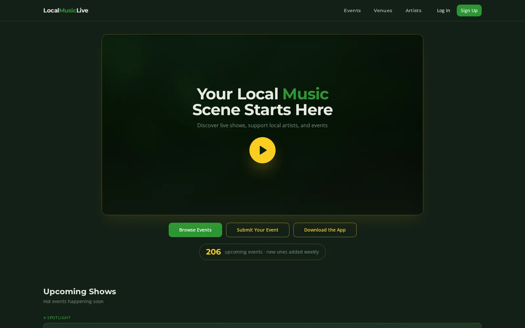Image resolution: width=525 pixels, height=328 pixels.
Task: Click Download the App button
Action: 325,230
